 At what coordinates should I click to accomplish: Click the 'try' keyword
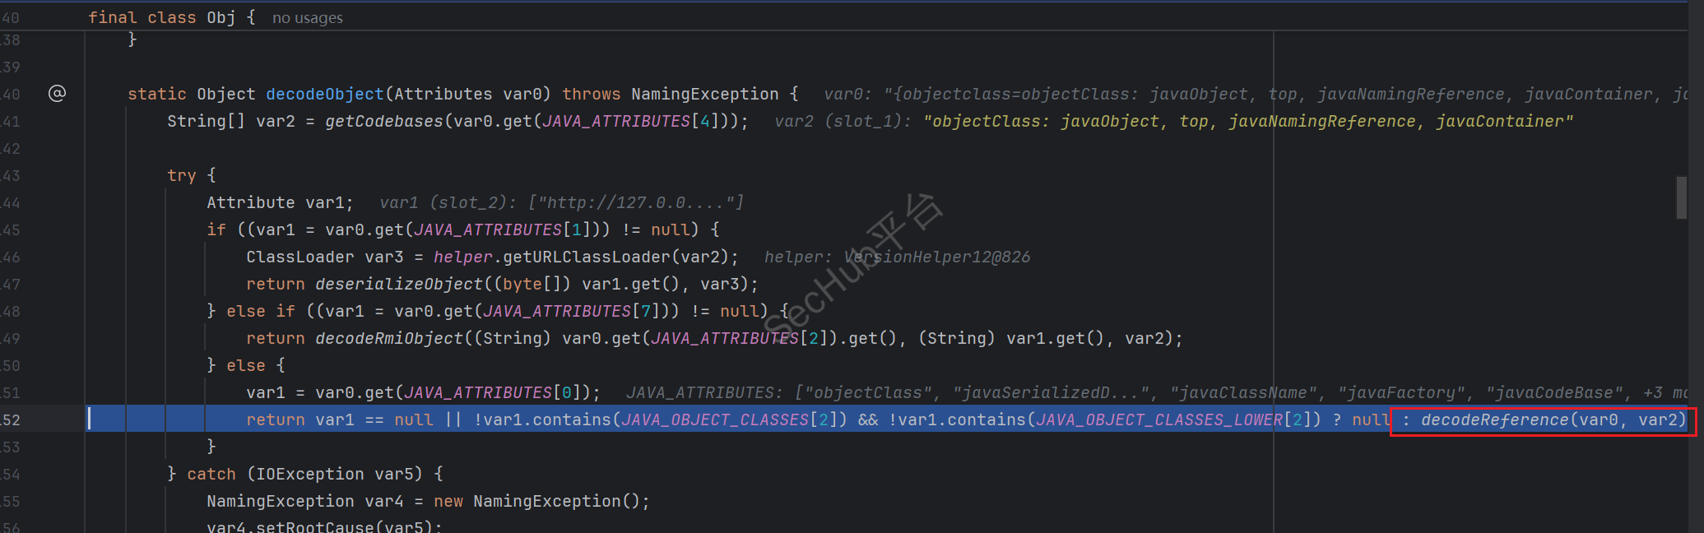pyautogui.click(x=181, y=176)
